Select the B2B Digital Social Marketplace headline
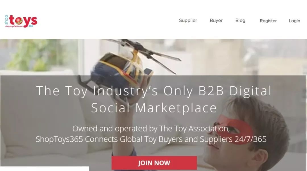The image size is (307, 171). [x=154, y=99]
